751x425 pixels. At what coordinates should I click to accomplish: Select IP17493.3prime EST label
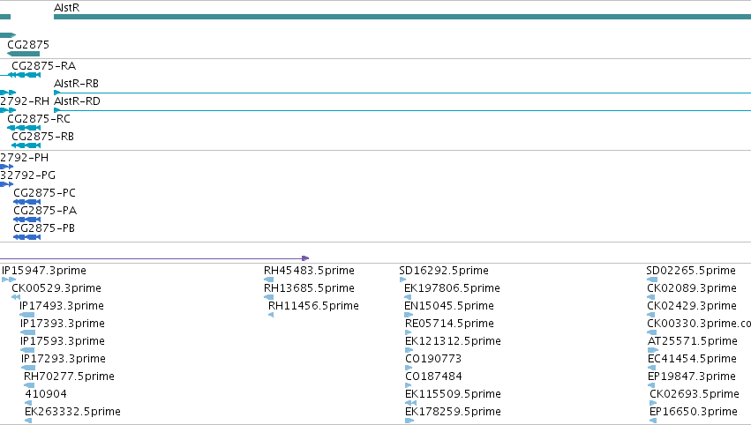pyautogui.click(x=62, y=306)
